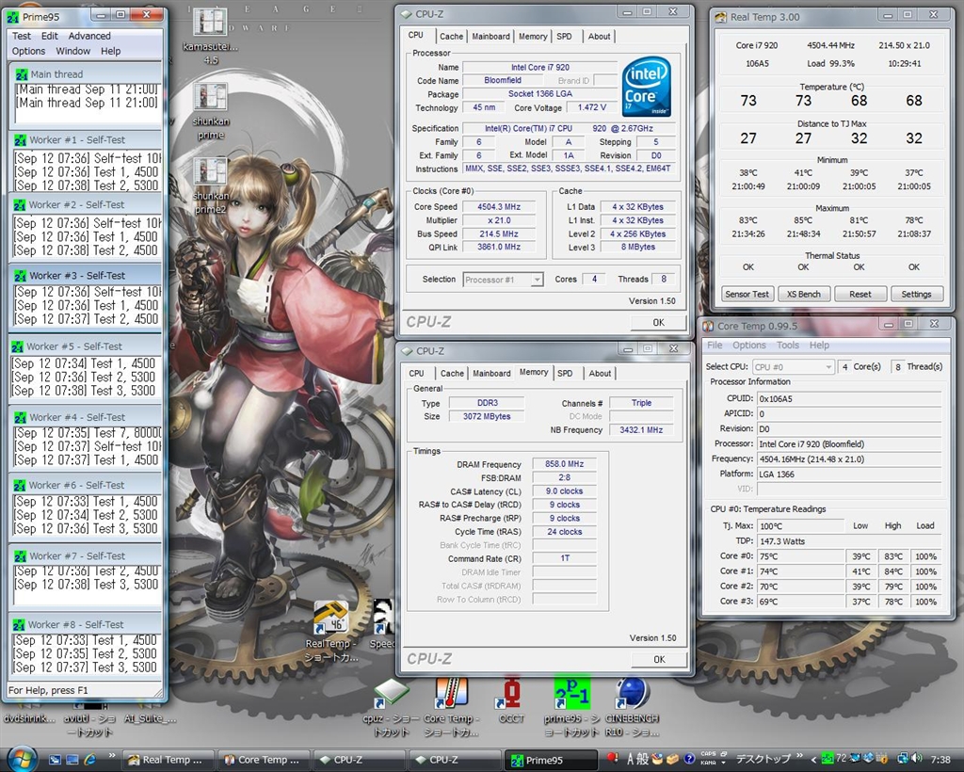Viewport: 964px width, 772px height.
Task: Open the Advanced menu in Prime95
Action: point(89,36)
